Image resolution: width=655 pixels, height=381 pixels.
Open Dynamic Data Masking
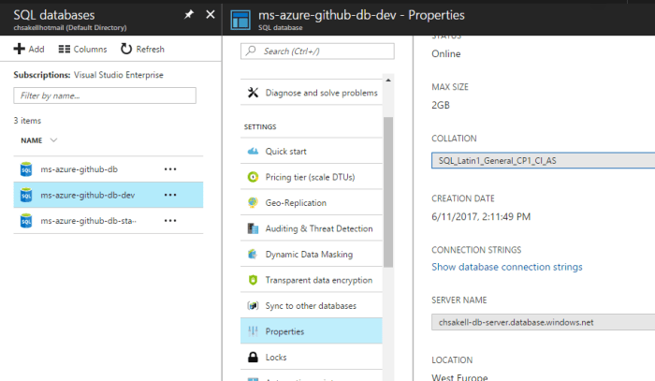pos(310,254)
